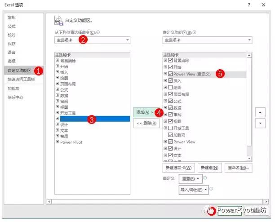Toggle the 审阅 checkbox in right list
This screenshot has height=222, width=275.
pyautogui.click(x=170, y=115)
